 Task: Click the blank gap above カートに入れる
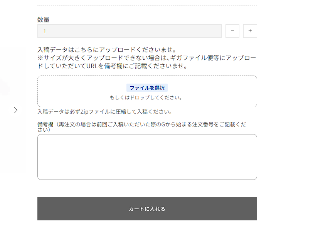(147, 189)
